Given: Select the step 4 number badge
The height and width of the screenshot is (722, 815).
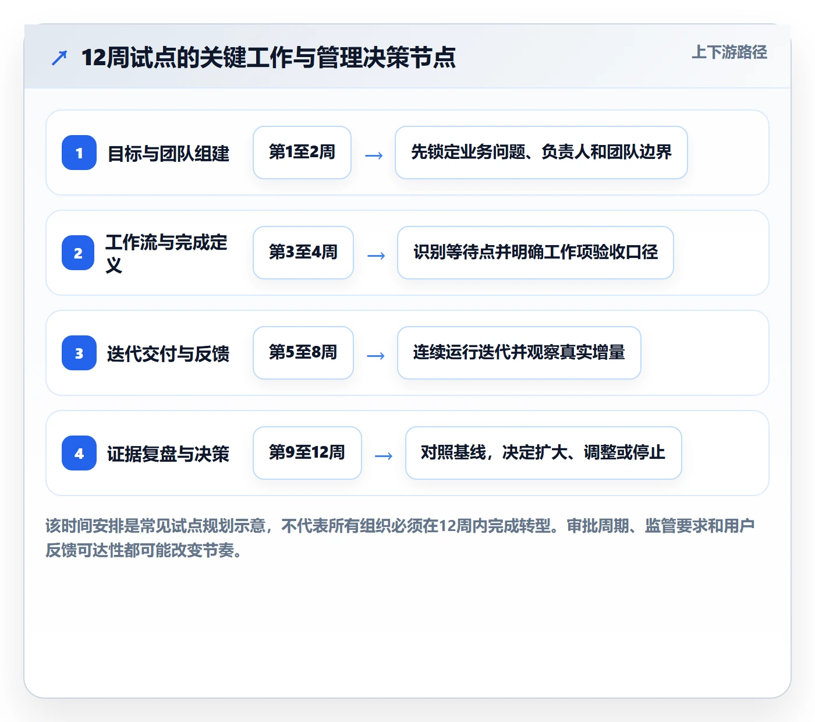Looking at the screenshot, I should pyautogui.click(x=79, y=453).
